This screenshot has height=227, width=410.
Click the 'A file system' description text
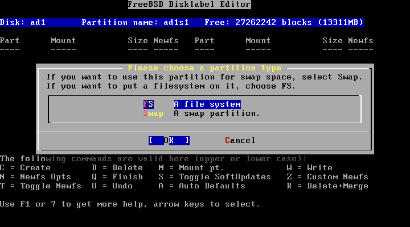point(207,104)
